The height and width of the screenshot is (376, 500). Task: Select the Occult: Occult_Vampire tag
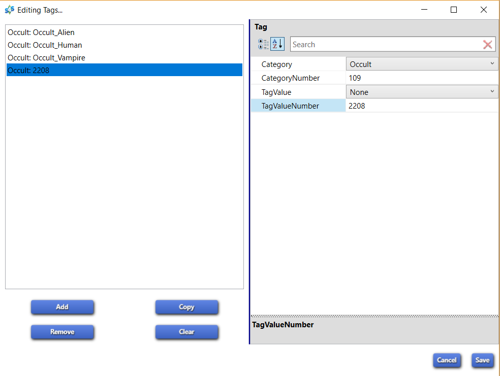pyautogui.click(x=124, y=58)
